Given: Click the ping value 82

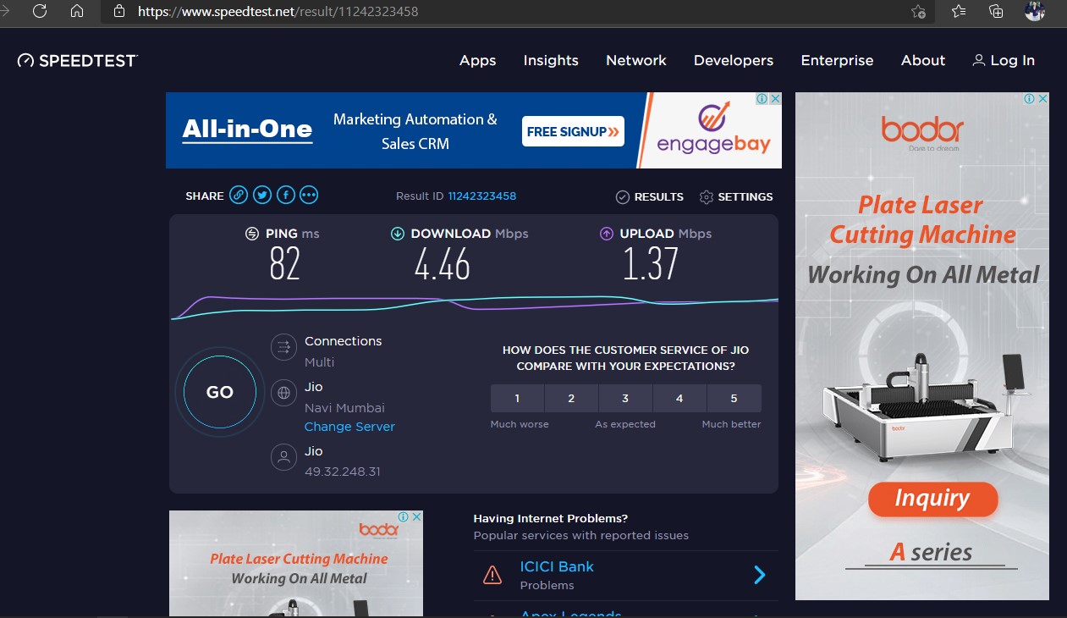Looking at the screenshot, I should [284, 264].
